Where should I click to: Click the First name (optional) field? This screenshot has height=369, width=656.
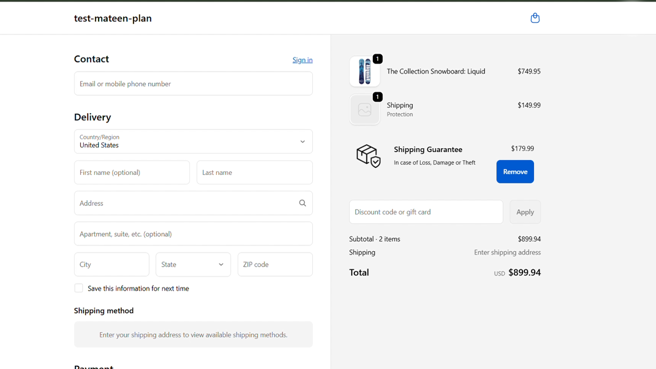(x=132, y=173)
